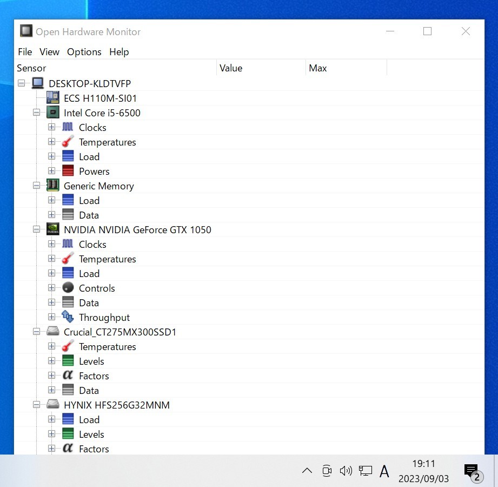Screen dimensions: 498x487
Task: Click the taskbar clock showing 19:11
Action: 423,471
